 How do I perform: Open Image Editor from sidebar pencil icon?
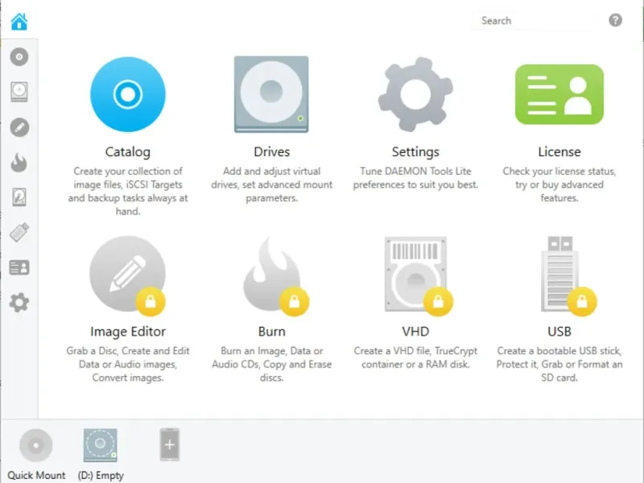coord(19,127)
